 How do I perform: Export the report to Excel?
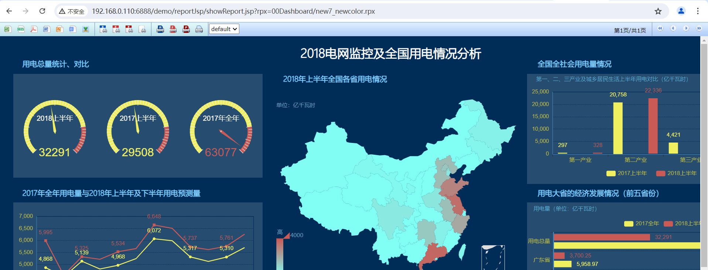click(8, 29)
